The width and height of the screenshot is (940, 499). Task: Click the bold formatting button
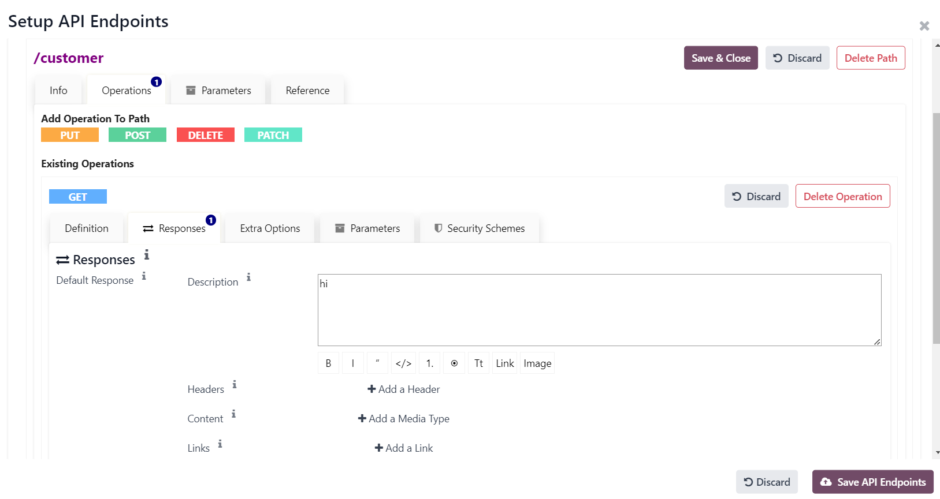coord(328,363)
